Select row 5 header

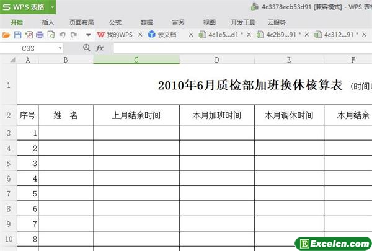click(9, 163)
